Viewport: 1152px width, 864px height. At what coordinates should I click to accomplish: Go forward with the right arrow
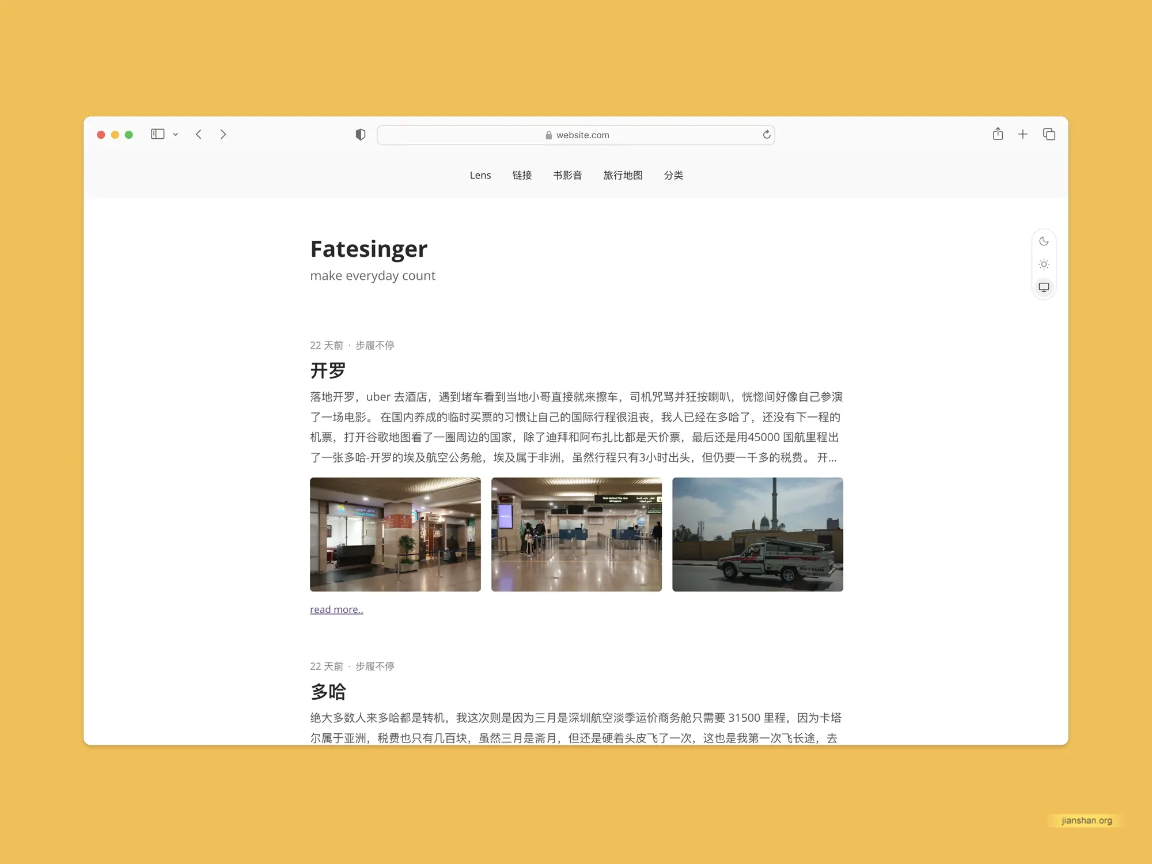(223, 134)
